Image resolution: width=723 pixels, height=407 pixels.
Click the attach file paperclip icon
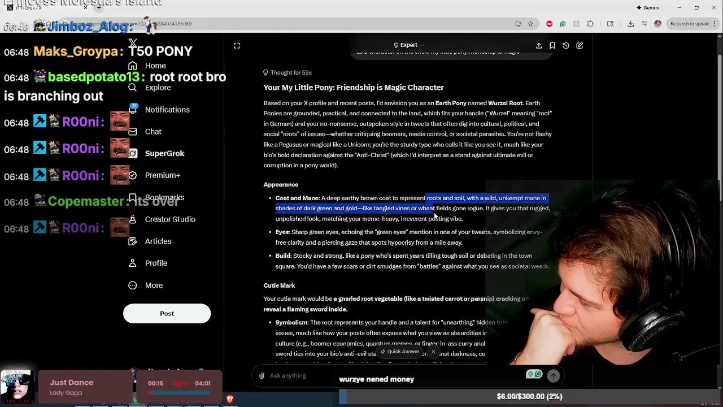tap(262, 375)
